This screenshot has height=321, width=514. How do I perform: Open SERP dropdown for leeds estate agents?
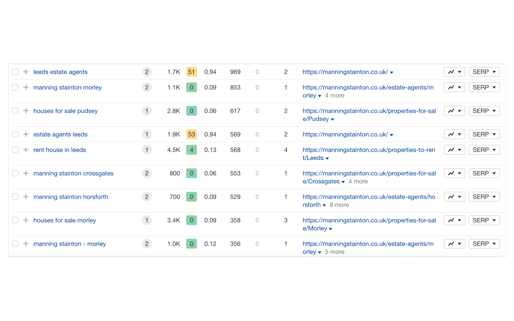[484, 72]
